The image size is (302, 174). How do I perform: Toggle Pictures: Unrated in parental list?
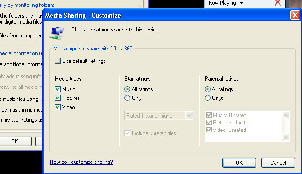209,122
